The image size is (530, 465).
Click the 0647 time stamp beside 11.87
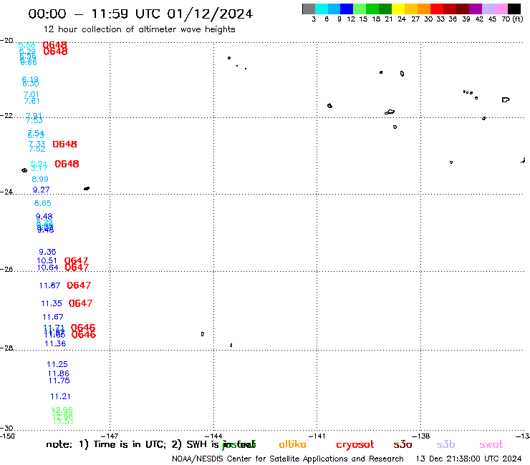pyautogui.click(x=79, y=285)
